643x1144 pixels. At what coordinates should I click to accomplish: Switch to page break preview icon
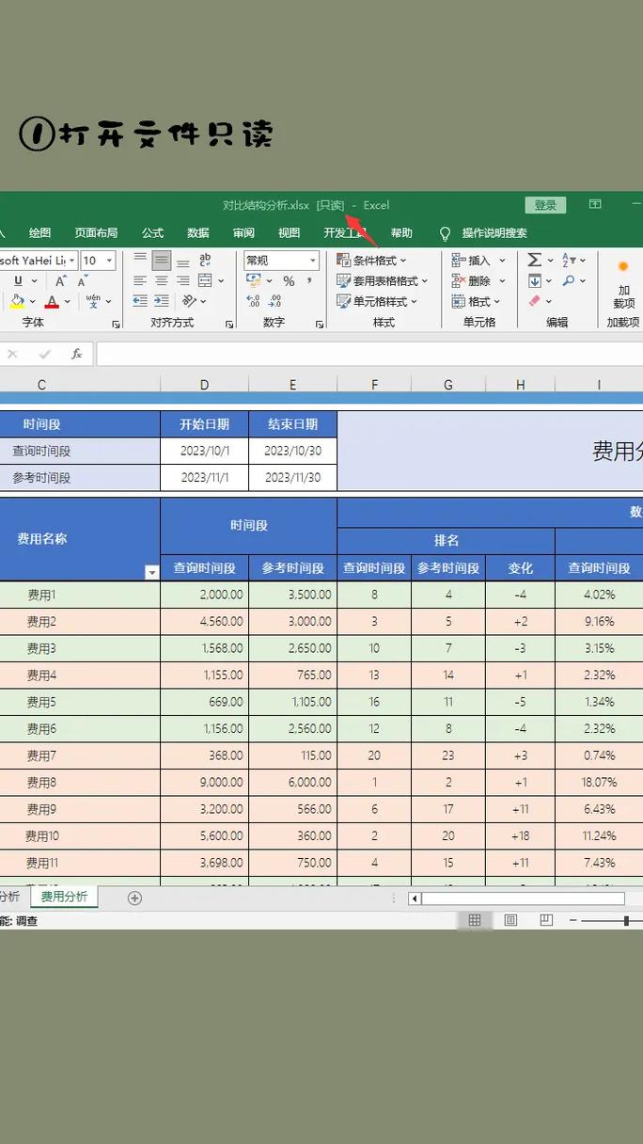click(x=546, y=920)
